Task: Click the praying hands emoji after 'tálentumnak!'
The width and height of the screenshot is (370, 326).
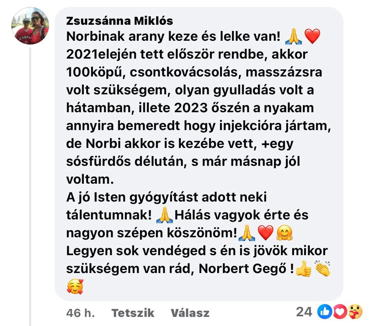Action: [x=165, y=215]
